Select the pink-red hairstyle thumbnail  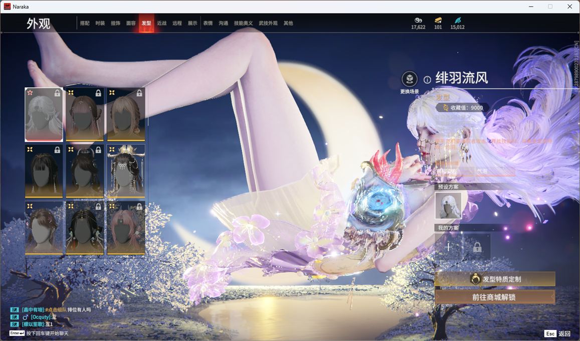(x=126, y=228)
